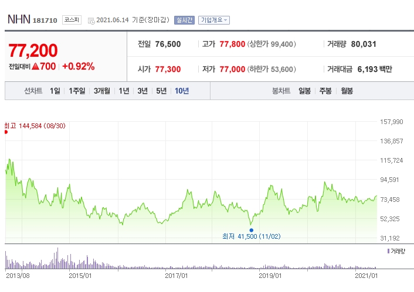Click the 코스피 market badge
The height and width of the screenshot is (292, 414).
click(72, 20)
